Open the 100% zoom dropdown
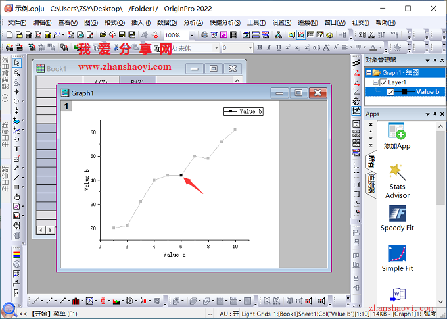Viewport: 447px width, 319px height. click(x=192, y=36)
